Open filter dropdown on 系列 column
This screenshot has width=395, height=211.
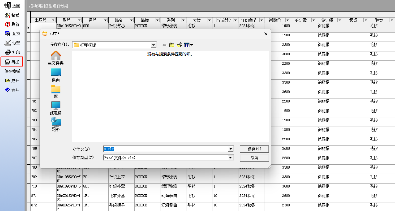183,20
